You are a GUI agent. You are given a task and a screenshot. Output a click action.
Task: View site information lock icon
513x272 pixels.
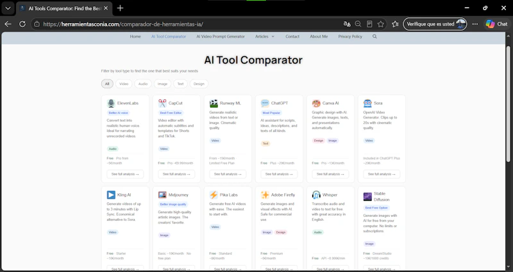click(37, 24)
